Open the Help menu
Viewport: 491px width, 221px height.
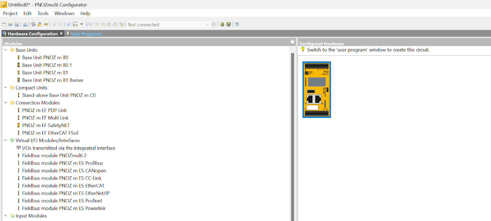(85, 13)
